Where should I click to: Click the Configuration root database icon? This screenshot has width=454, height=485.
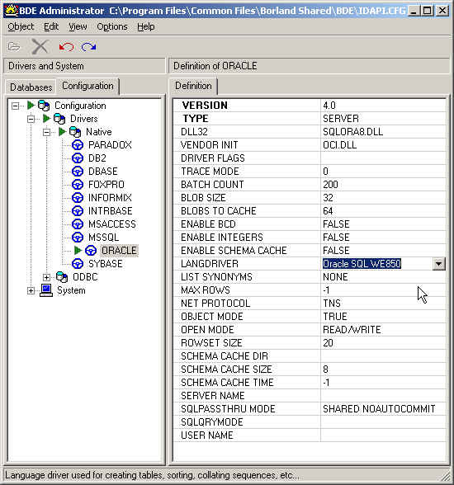pyautogui.click(x=44, y=106)
